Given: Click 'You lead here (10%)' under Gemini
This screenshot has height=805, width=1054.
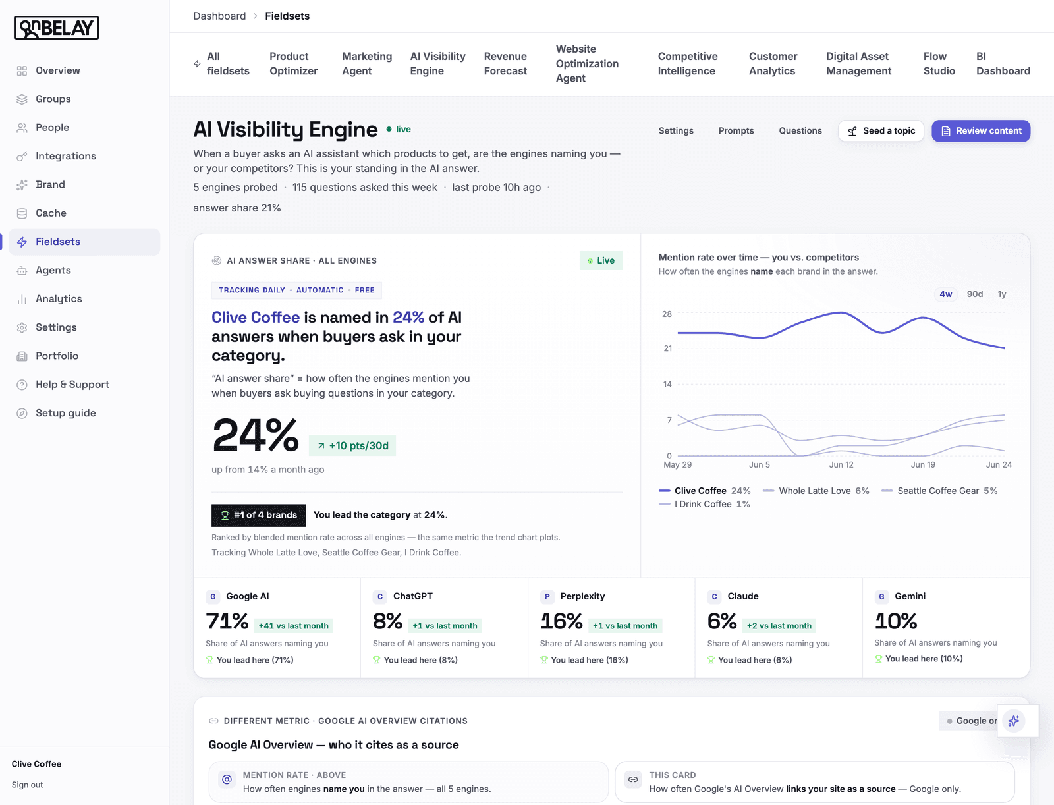Looking at the screenshot, I should click(924, 659).
